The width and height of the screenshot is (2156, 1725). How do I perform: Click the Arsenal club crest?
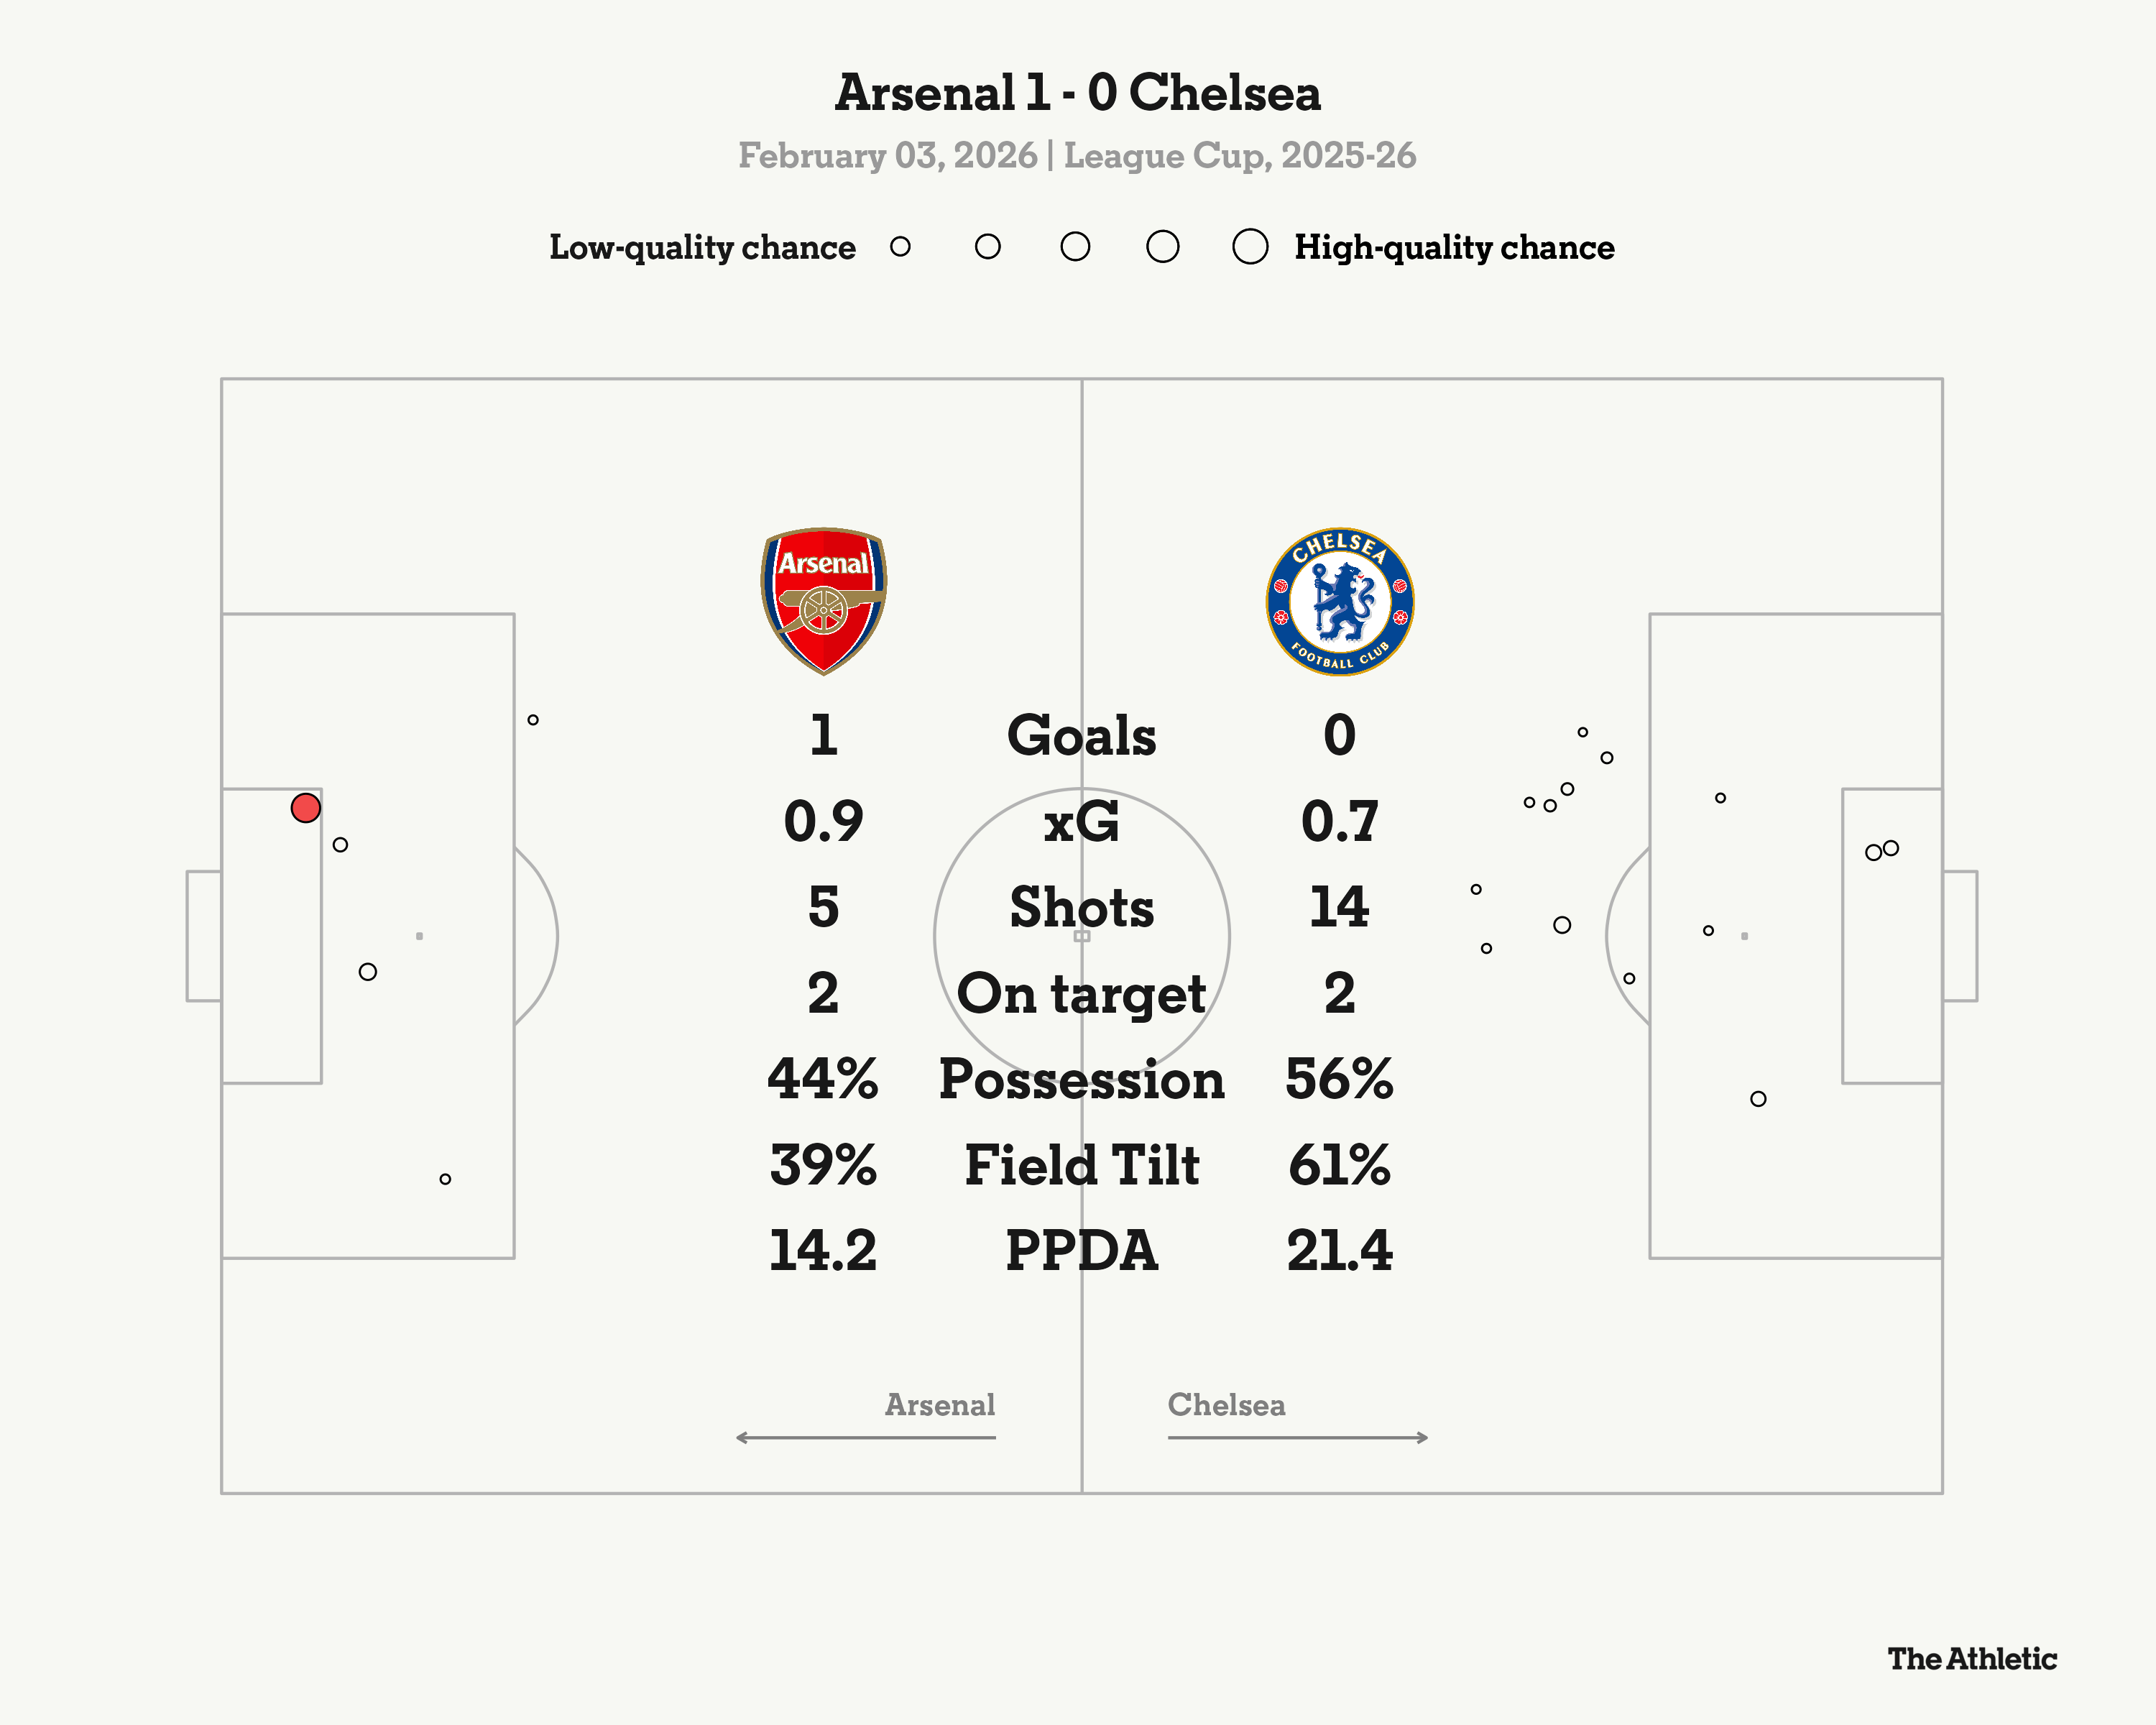[x=823, y=600]
